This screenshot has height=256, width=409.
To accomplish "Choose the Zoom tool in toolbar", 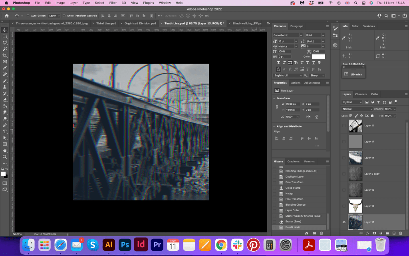I will pos(5,157).
